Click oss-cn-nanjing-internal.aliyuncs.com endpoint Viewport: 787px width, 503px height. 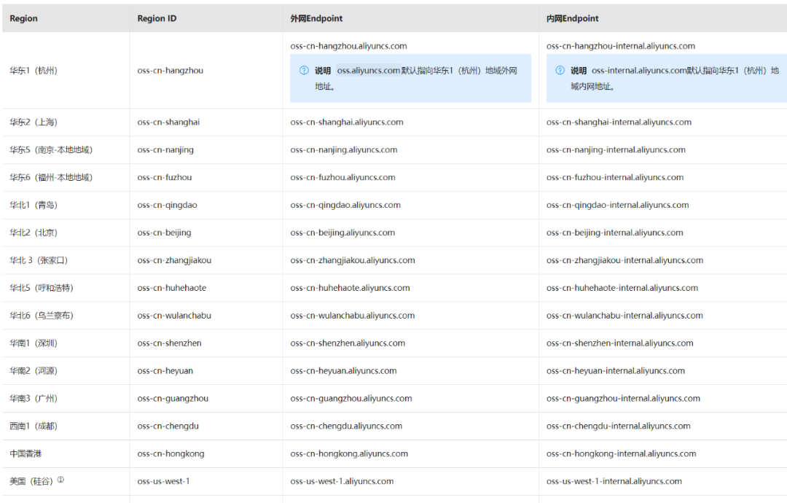click(616, 150)
